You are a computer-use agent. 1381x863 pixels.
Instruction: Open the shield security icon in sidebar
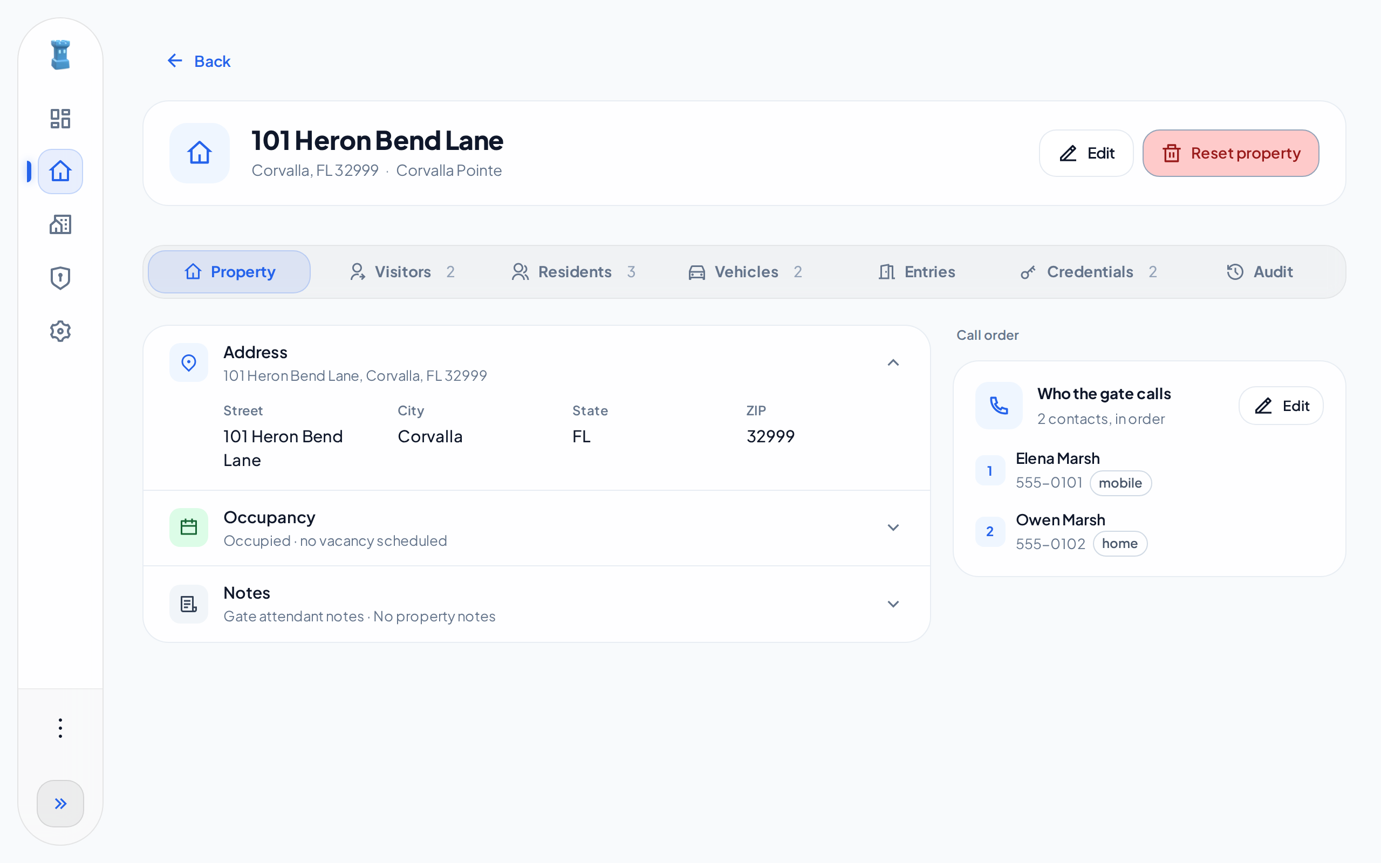tap(60, 278)
